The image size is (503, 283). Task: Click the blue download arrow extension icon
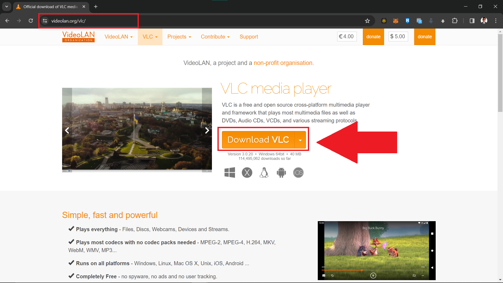click(431, 21)
